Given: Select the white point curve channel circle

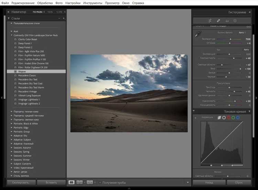Looking at the screenshot, I should tap(224, 118).
